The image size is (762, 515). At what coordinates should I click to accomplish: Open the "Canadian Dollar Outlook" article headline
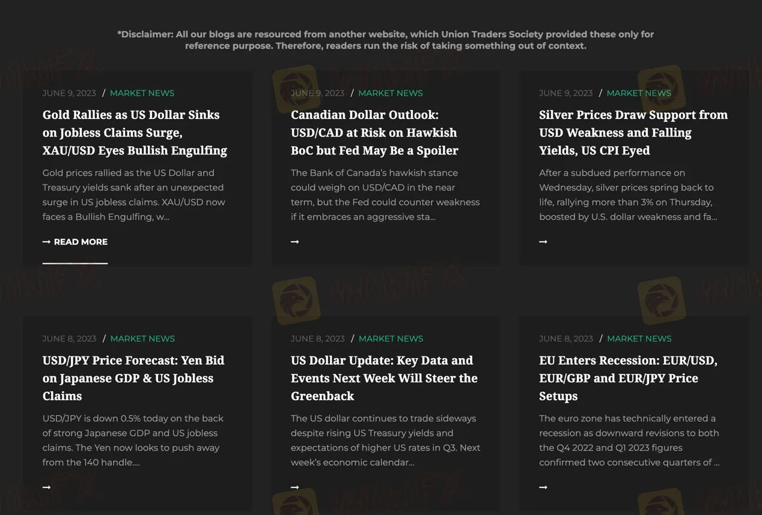(374, 132)
